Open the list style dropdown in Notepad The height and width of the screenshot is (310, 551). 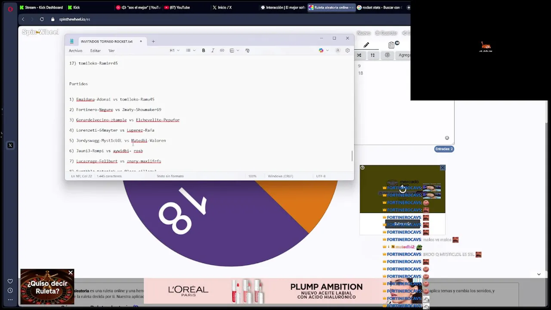[190, 50]
